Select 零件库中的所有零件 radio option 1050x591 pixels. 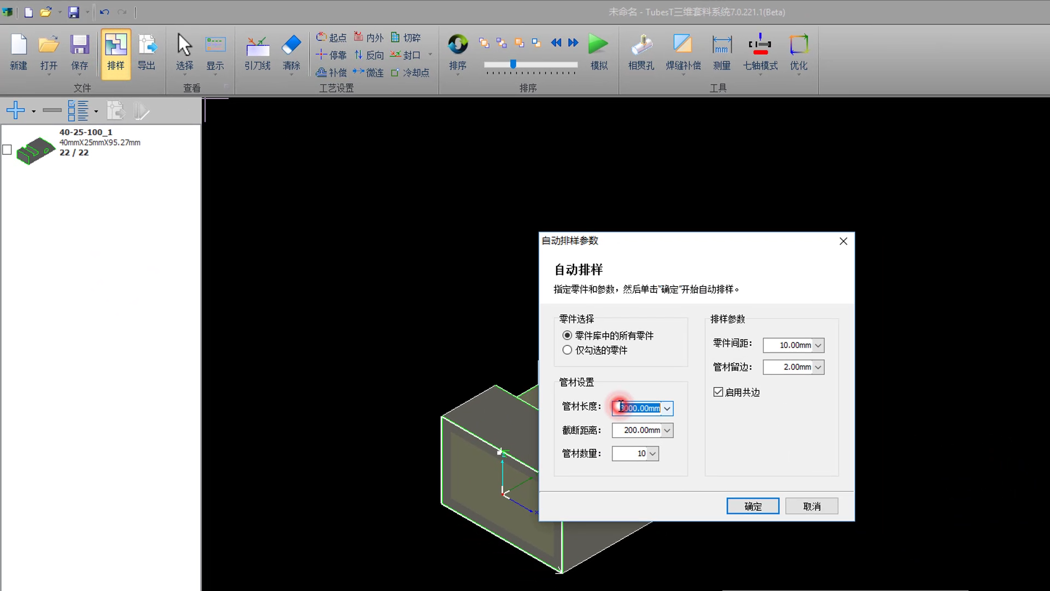coord(568,335)
